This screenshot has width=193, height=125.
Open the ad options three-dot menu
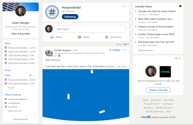(180, 58)
